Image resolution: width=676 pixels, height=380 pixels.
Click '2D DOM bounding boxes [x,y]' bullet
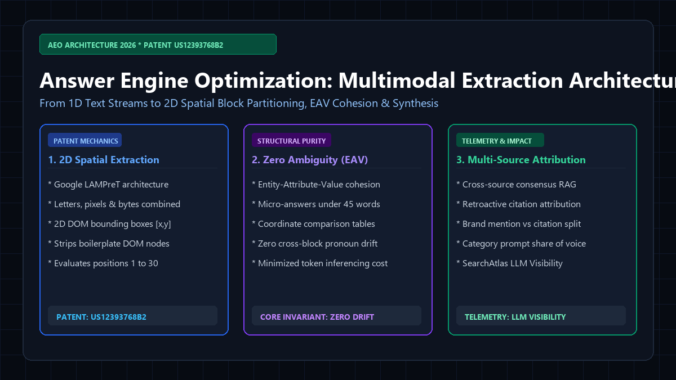tap(109, 224)
